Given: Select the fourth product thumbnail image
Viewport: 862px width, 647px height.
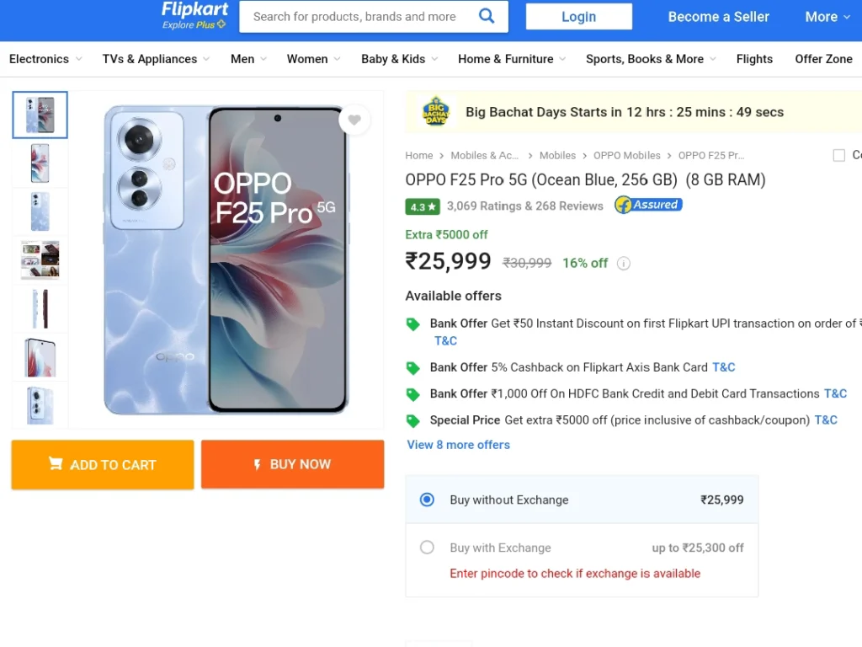Looking at the screenshot, I should 40,259.
